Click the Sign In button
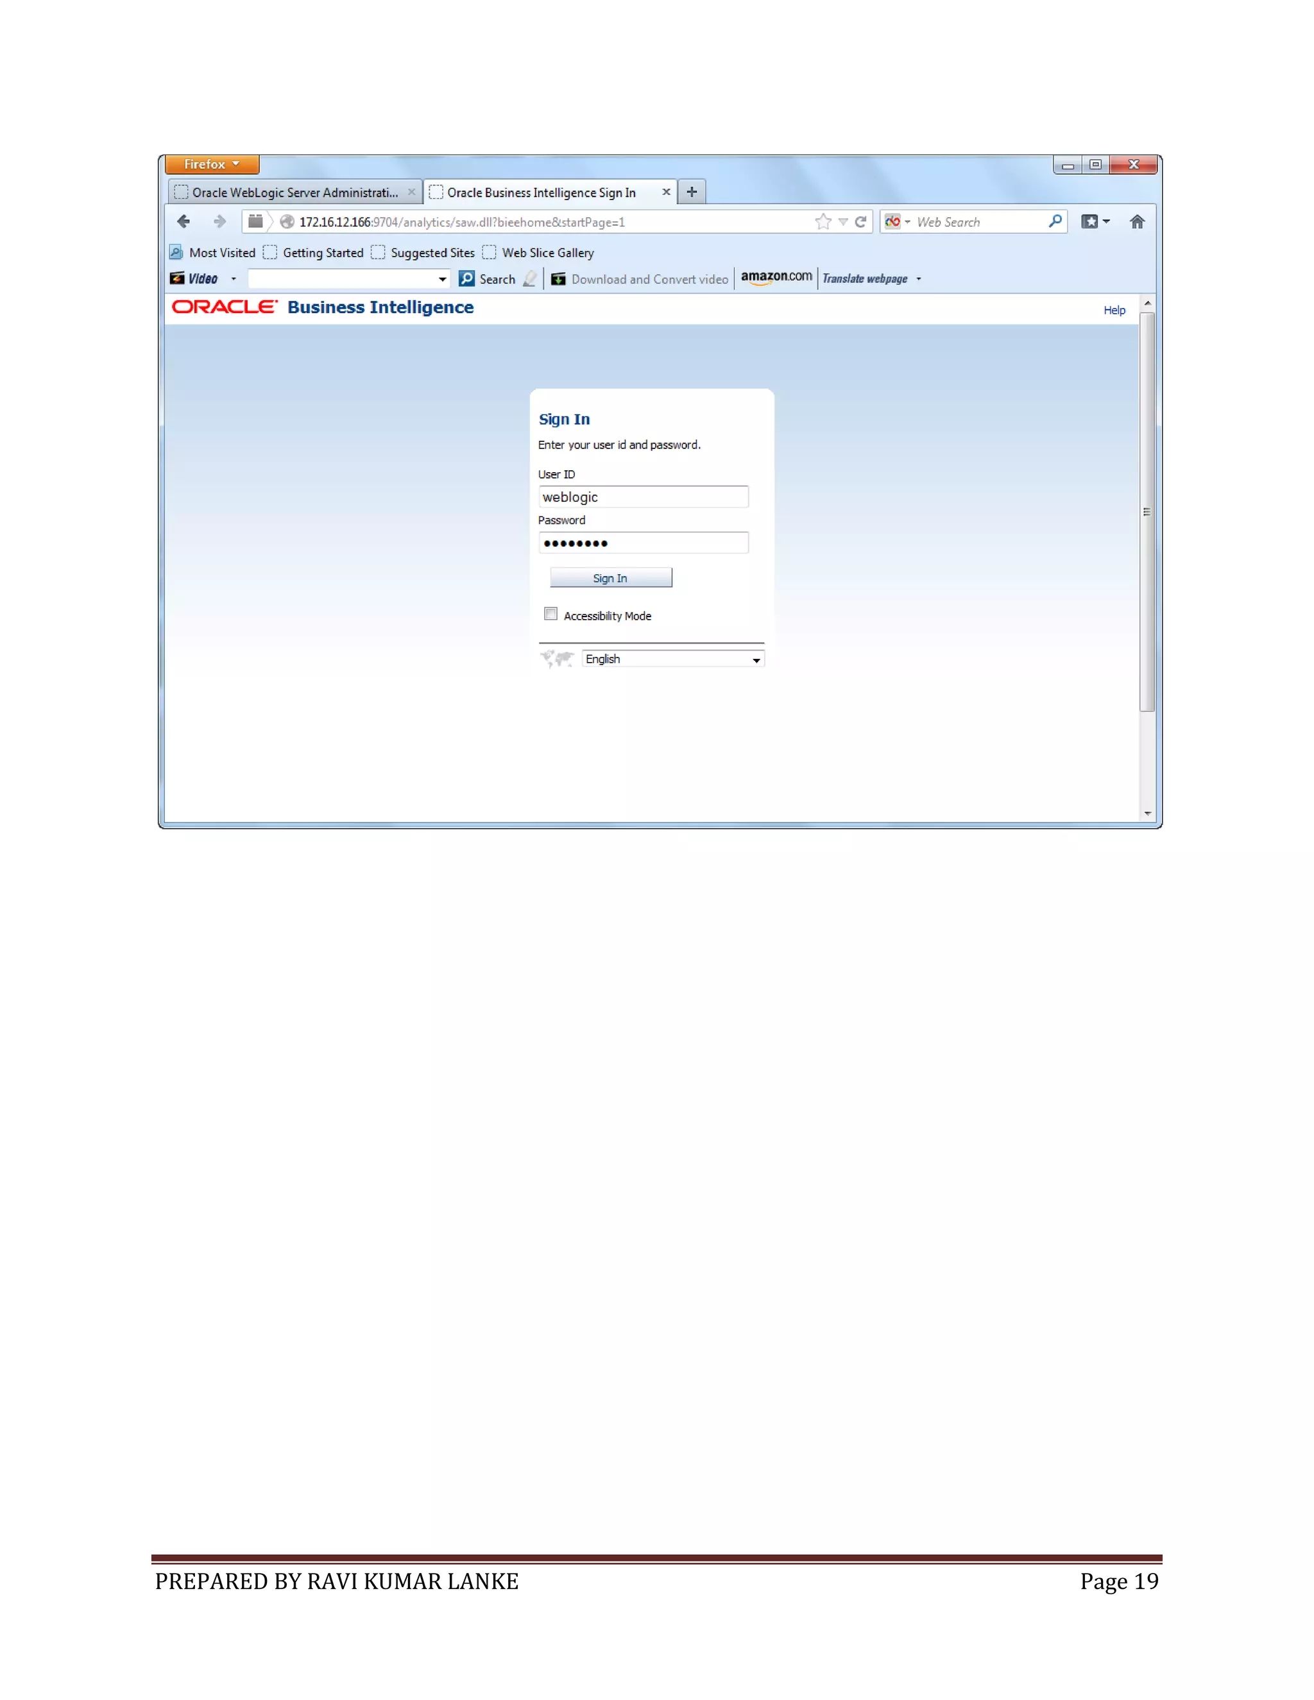Screen dimensions: 1314x1700 pyautogui.click(x=610, y=577)
